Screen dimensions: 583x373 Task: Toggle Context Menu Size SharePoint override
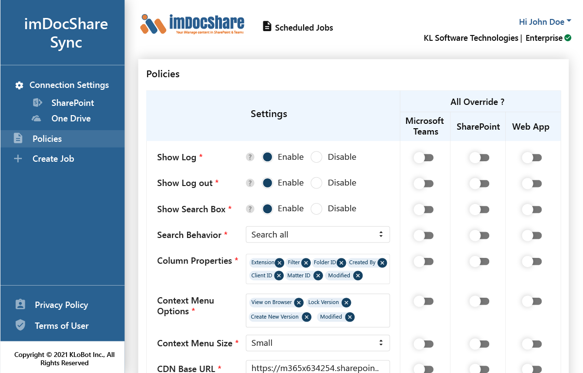(x=479, y=344)
